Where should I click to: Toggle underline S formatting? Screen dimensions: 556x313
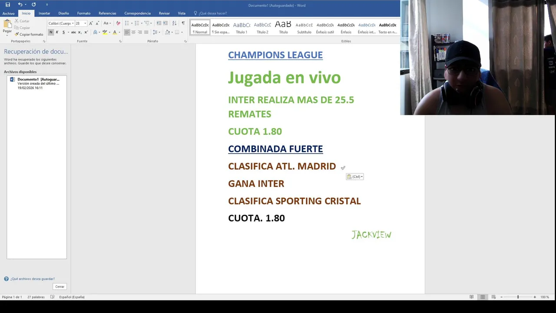pyautogui.click(x=63, y=32)
